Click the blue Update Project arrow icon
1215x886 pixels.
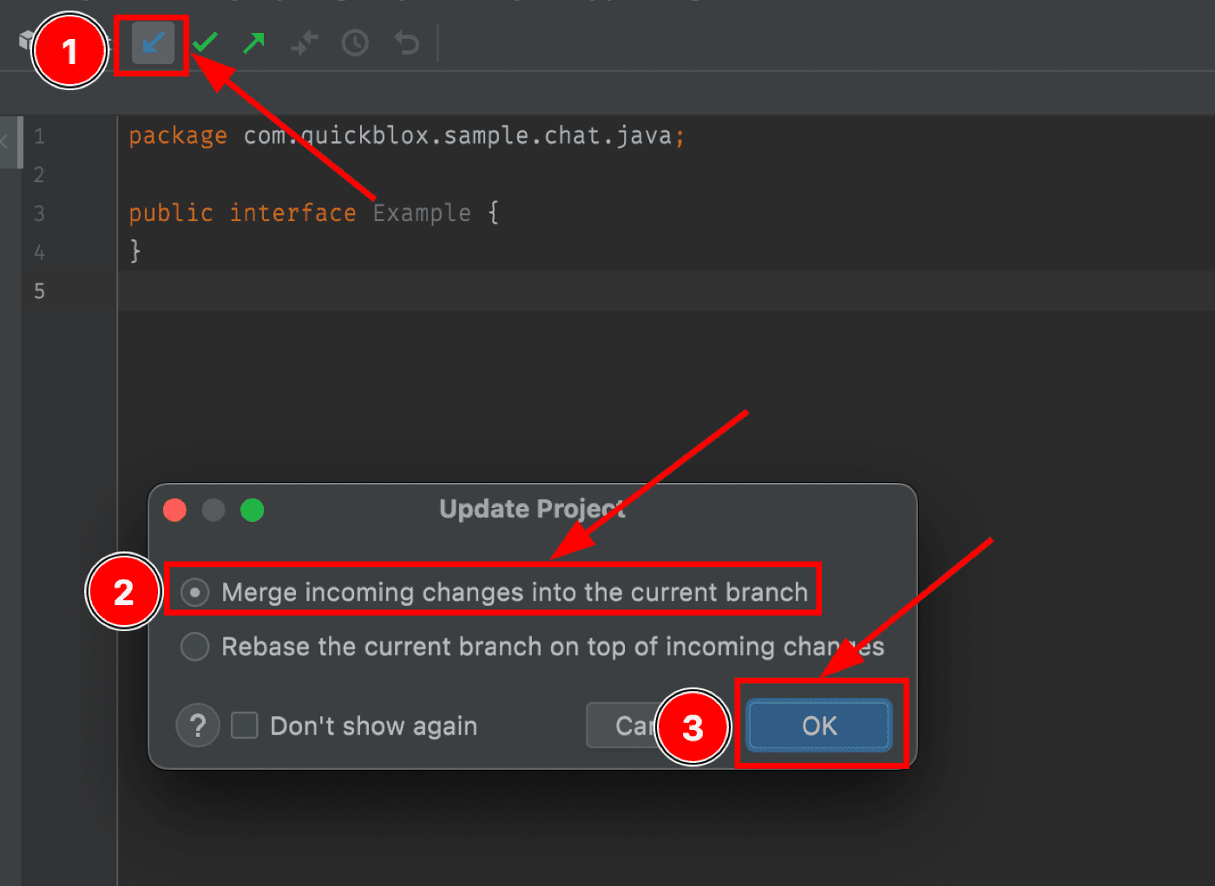(153, 43)
